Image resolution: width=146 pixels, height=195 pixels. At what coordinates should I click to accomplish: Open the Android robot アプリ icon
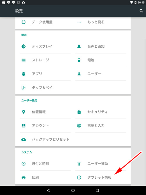(x=23, y=74)
